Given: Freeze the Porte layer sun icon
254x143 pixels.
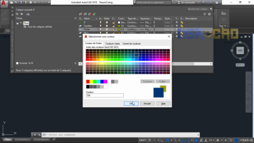Looking at the screenshot, I should [x=107, y=29].
